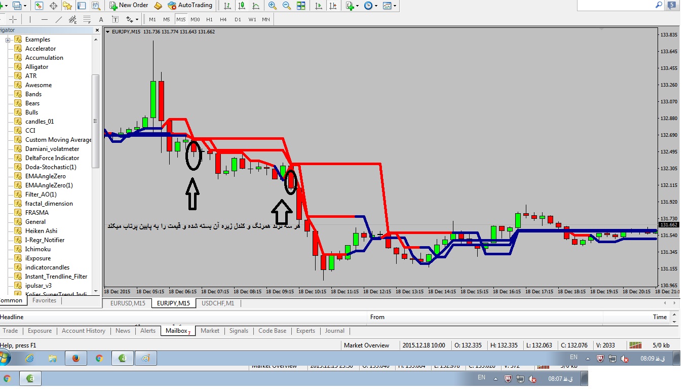Open the Code Base terminal tab
Image resolution: width=692 pixels, height=389 pixels.
point(272,331)
